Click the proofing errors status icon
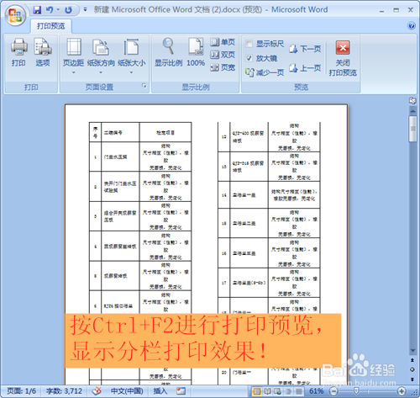420x398 pixels. pos(97,391)
